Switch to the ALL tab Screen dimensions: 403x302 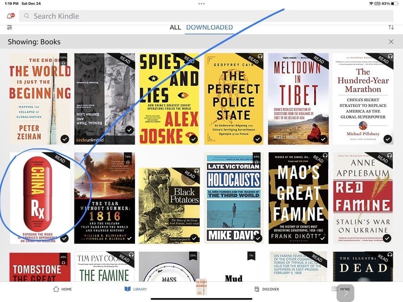[175, 27]
